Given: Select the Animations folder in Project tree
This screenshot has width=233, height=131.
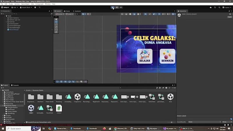Looking at the screenshot, I should (10, 92).
